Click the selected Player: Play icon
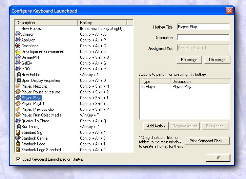Image resolution: width=246 pixels, height=179 pixels. 18,98
